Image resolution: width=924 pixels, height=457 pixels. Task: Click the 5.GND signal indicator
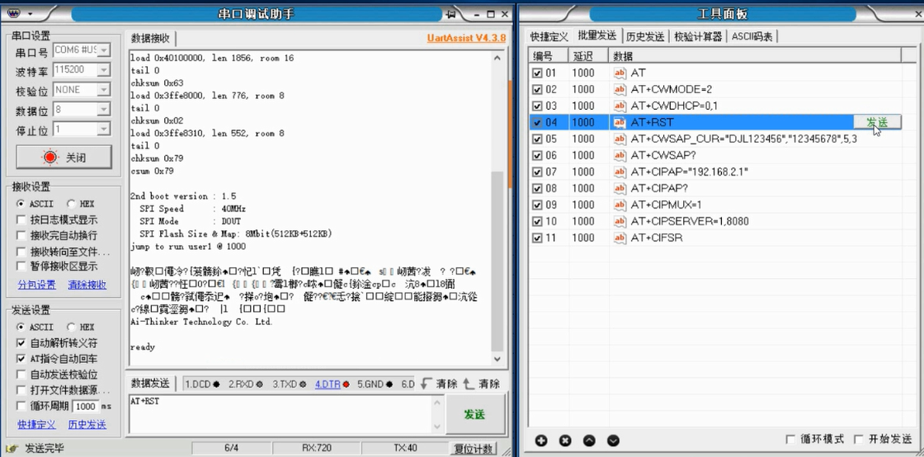[375, 384]
